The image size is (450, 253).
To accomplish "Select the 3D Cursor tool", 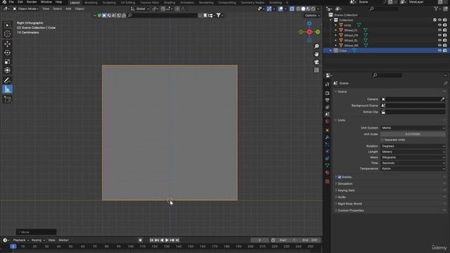I will click(8, 34).
